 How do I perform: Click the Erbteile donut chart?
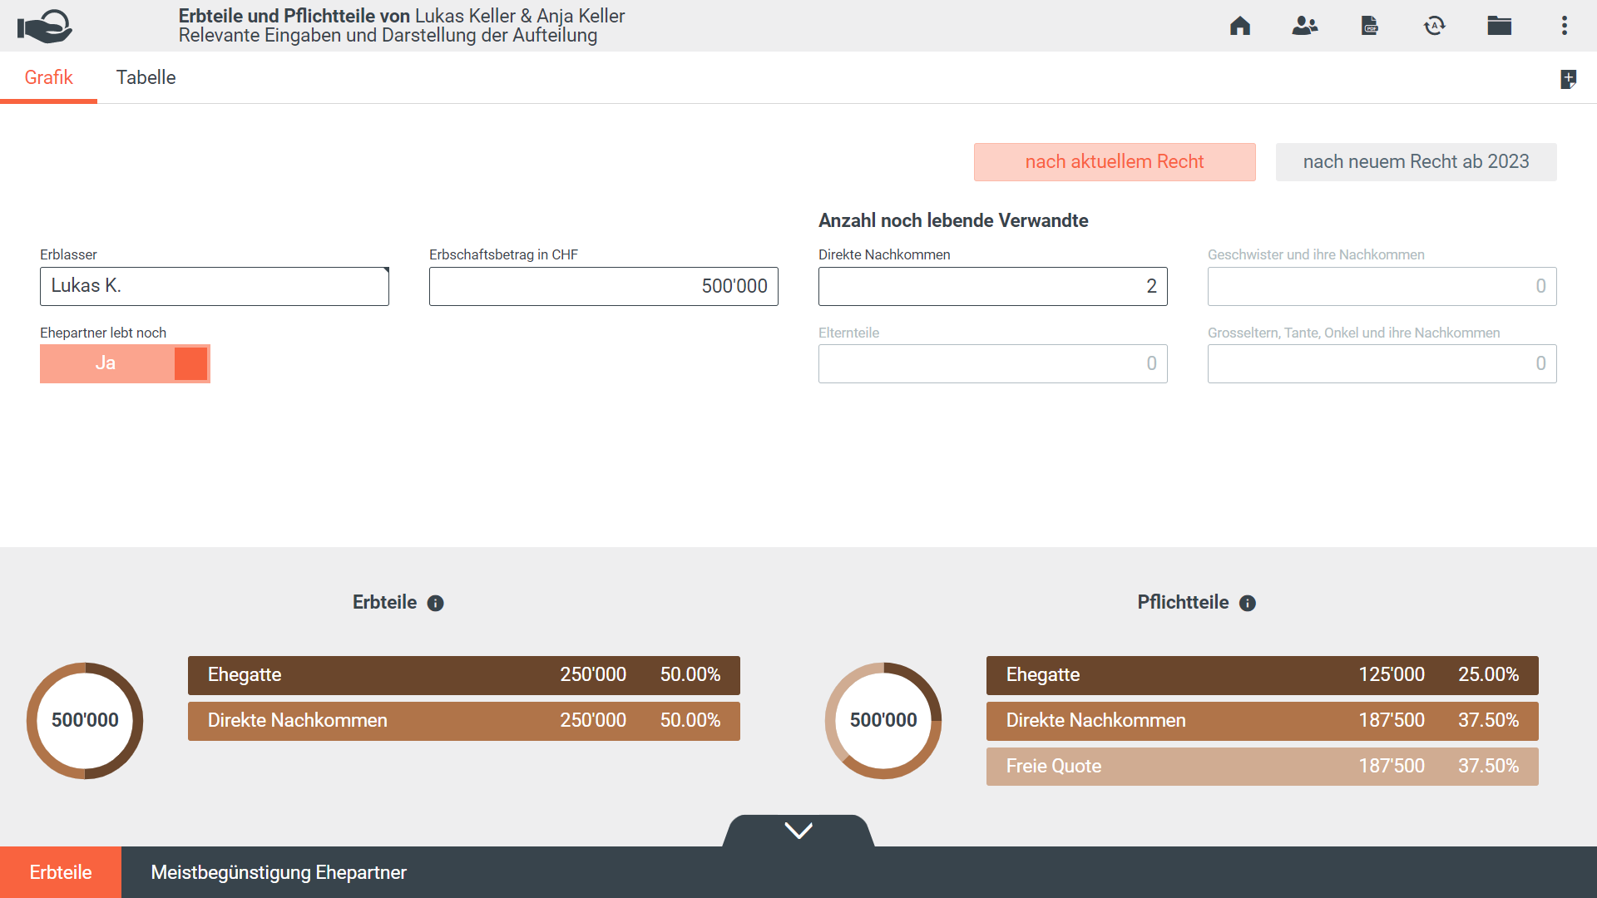[85, 720]
